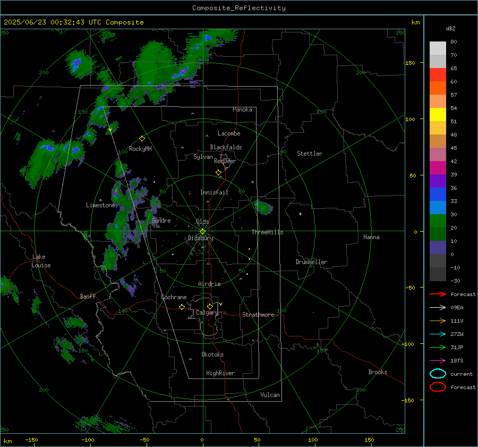This screenshot has height=447, width=478.
Task: Click the Stettler label
Action: point(310,154)
